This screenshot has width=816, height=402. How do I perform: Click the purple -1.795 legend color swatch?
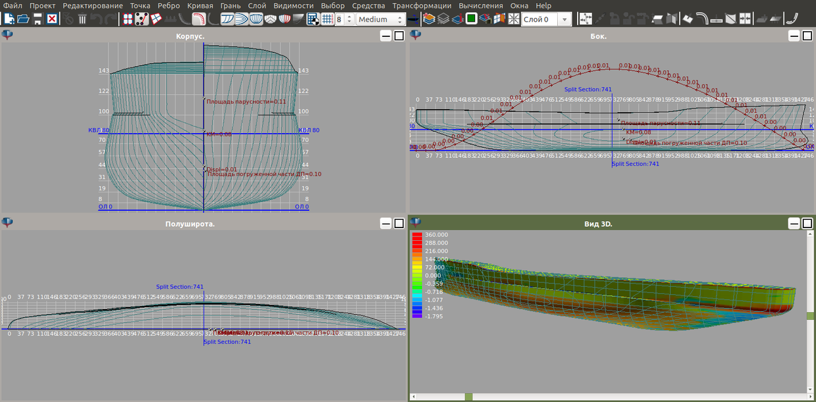pyautogui.click(x=417, y=316)
